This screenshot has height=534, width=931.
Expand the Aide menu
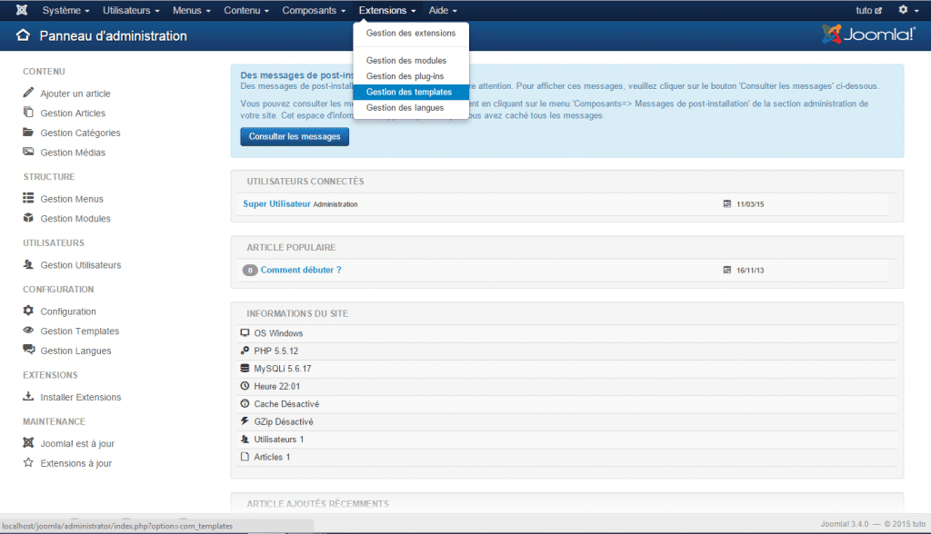pyautogui.click(x=443, y=10)
